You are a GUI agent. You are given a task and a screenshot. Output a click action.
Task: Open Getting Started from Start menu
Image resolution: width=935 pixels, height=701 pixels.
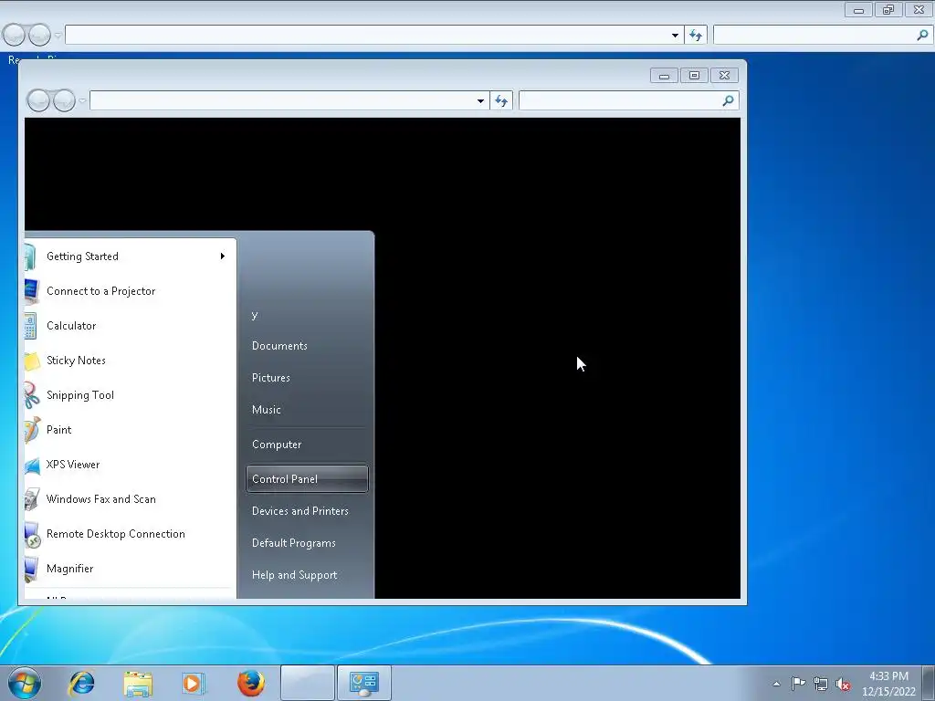[130, 256]
